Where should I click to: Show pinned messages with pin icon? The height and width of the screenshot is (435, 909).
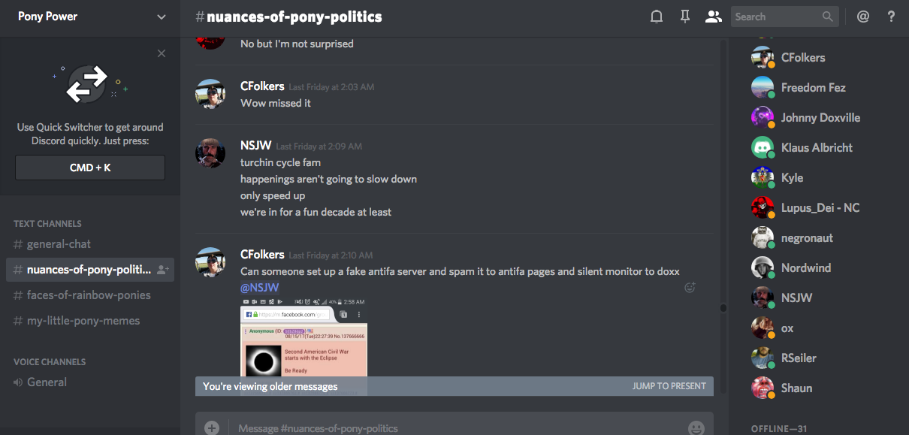click(x=685, y=17)
